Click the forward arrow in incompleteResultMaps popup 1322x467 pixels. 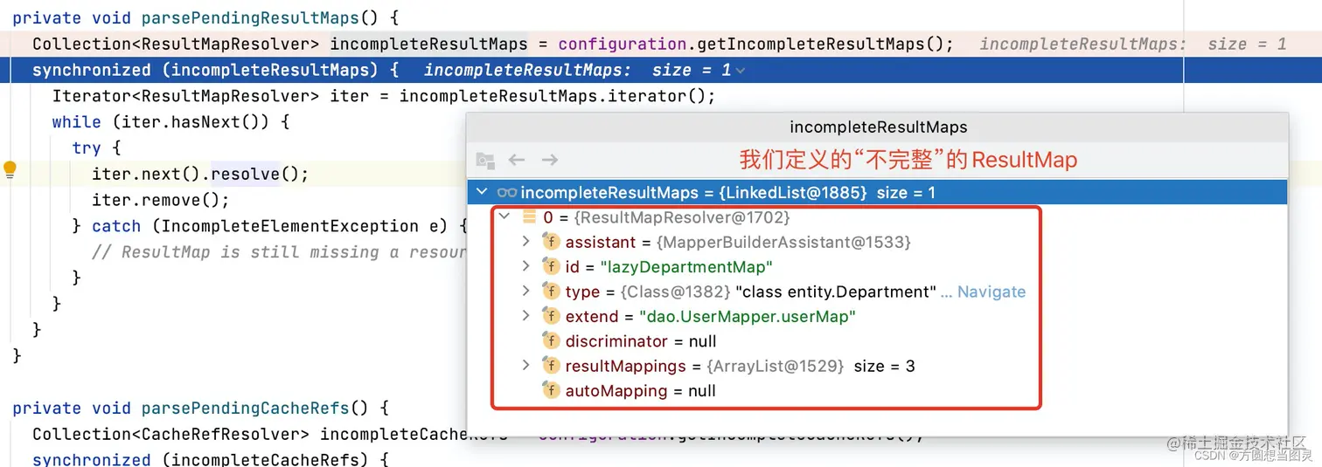click(x=549, y=160)
